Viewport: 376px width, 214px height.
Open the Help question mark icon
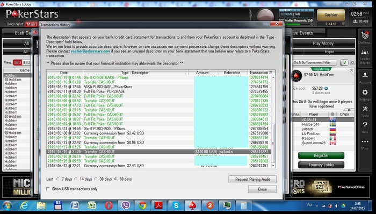point(365,125)
